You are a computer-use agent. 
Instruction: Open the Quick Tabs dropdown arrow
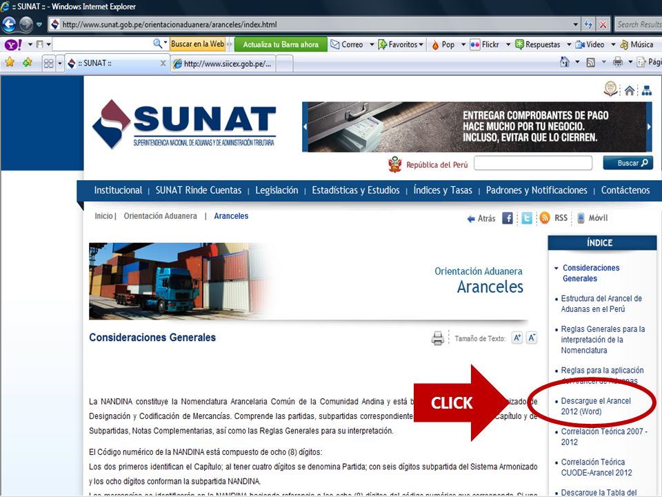(59, 64)
